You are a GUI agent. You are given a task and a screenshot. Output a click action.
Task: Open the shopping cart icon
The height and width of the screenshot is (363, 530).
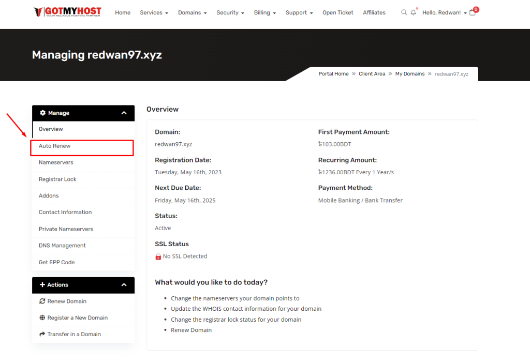pos(473,12)
